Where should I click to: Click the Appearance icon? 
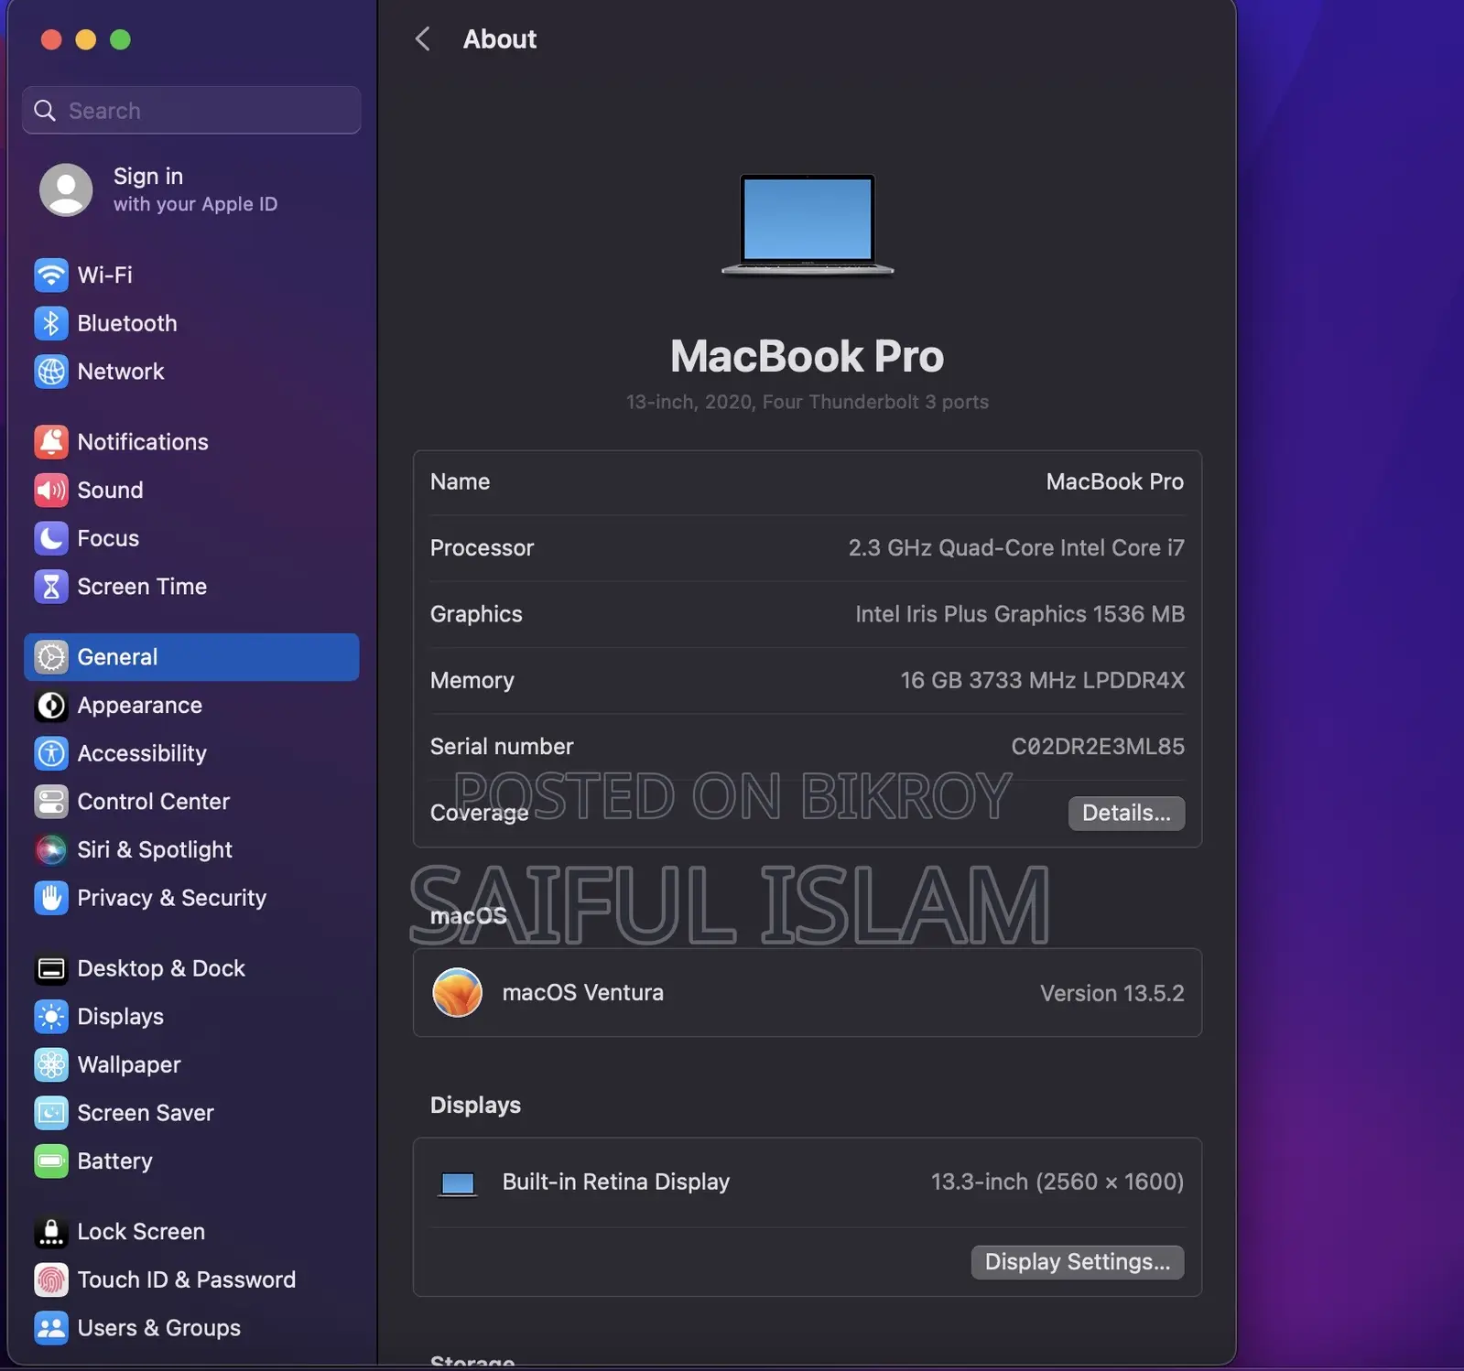tap(51, 706)
